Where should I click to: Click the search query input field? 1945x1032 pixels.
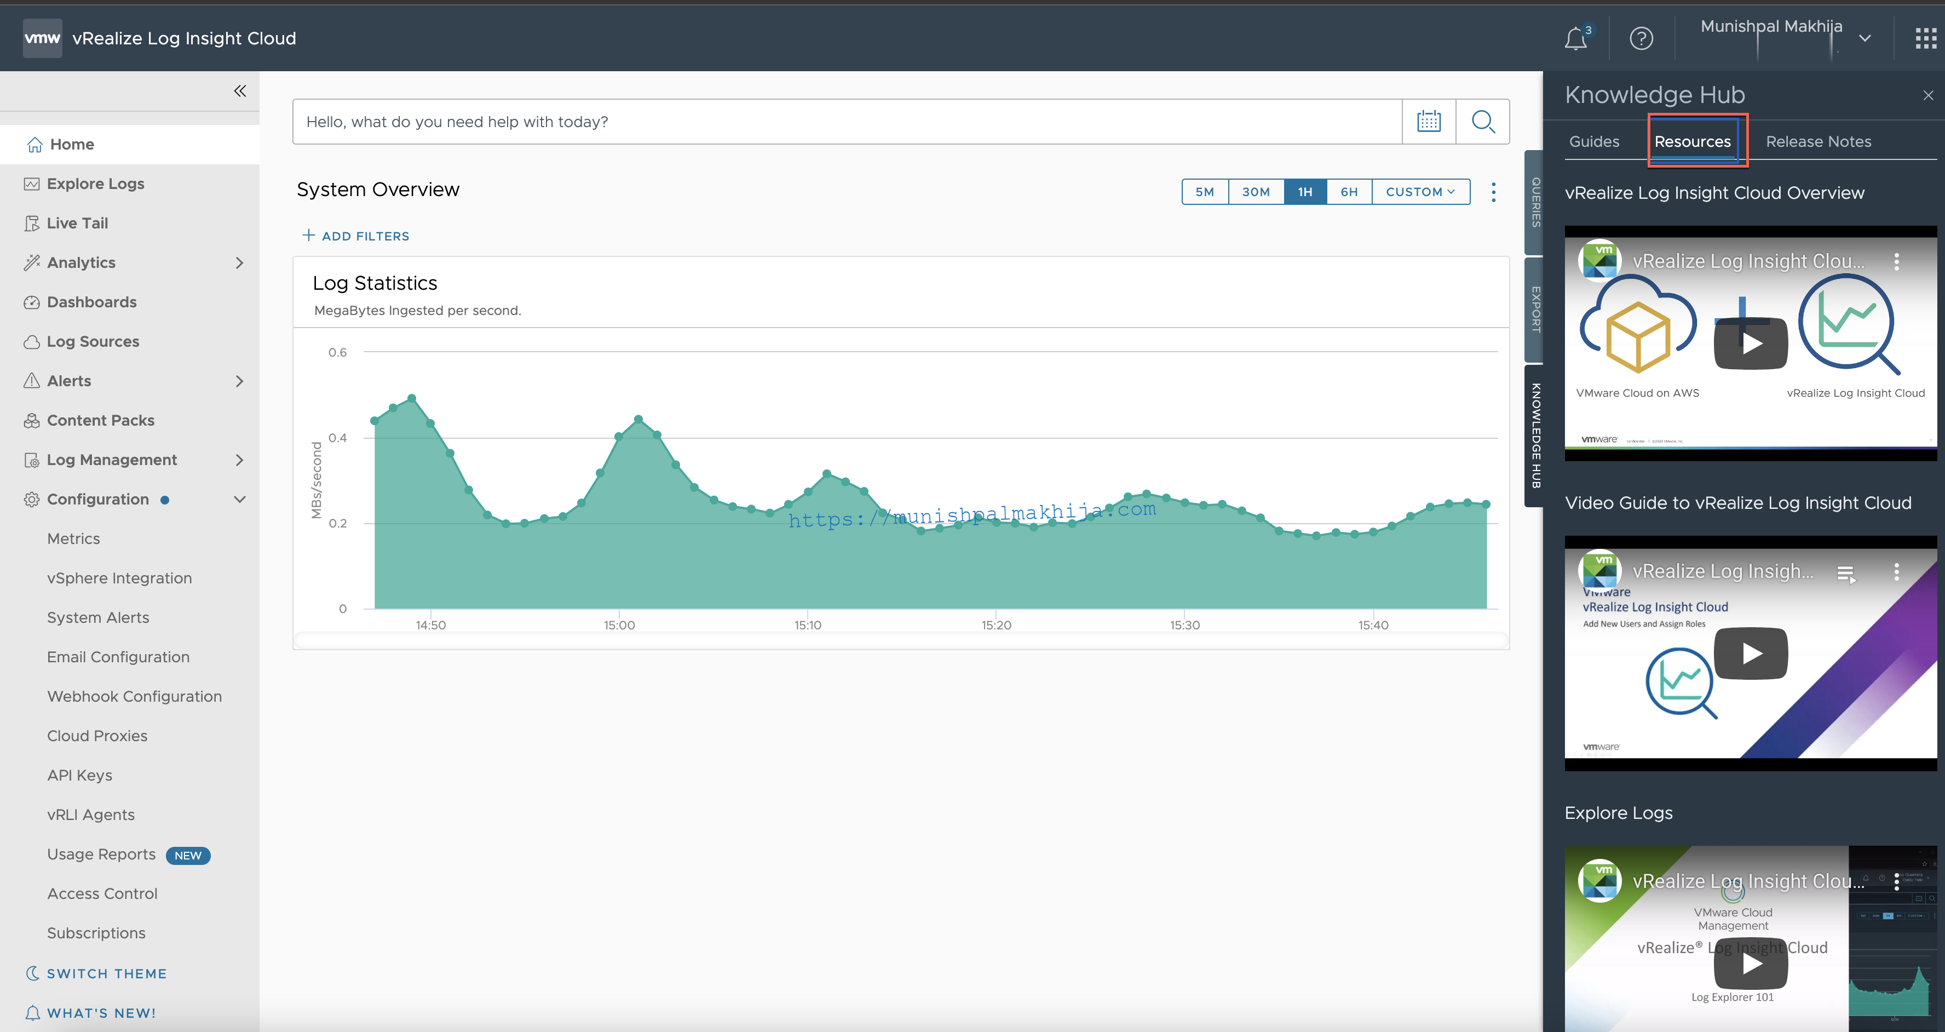click(x=847, y=122)
